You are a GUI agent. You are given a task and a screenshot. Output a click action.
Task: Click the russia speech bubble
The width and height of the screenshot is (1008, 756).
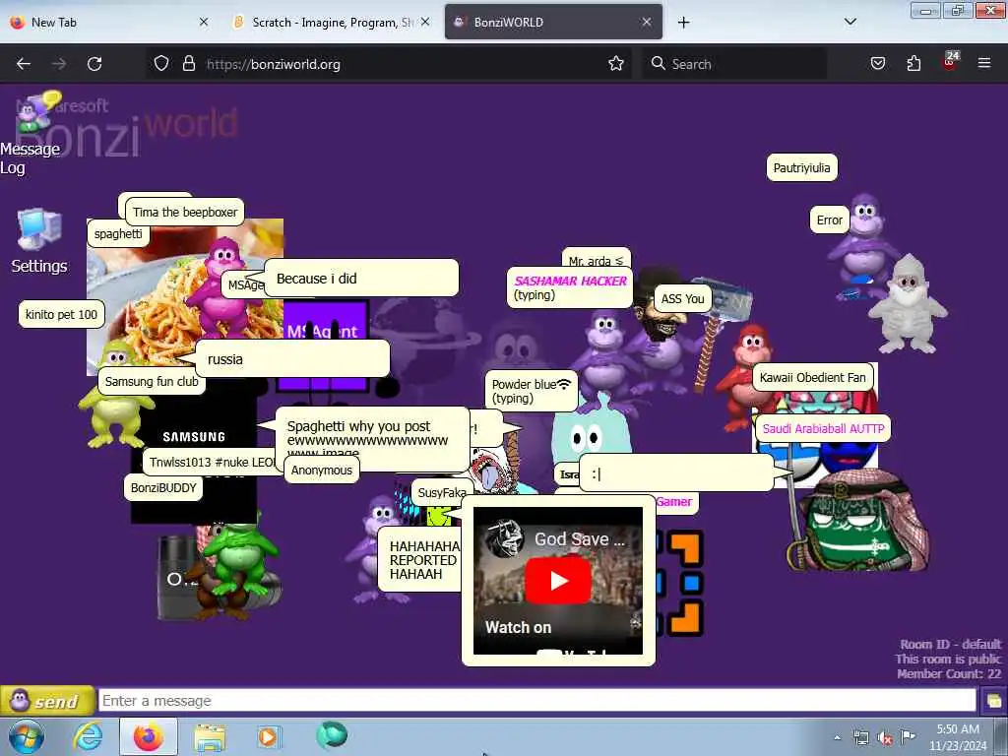click(x=292, y=358)
